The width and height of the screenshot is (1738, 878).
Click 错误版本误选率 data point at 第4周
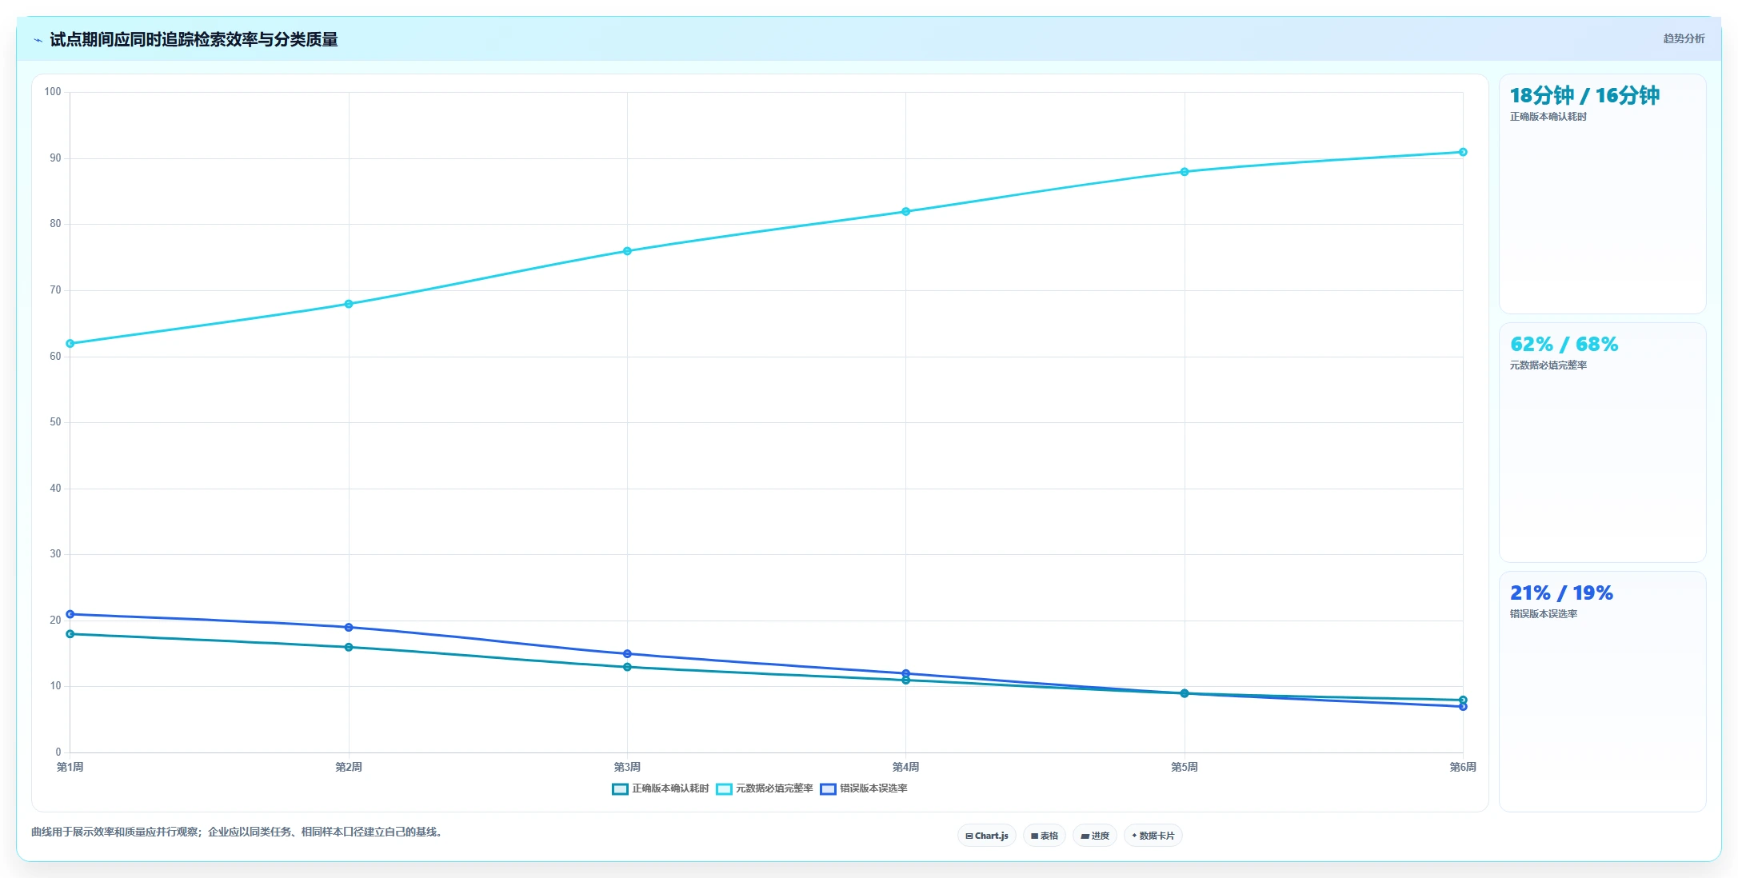coord(905,673)
